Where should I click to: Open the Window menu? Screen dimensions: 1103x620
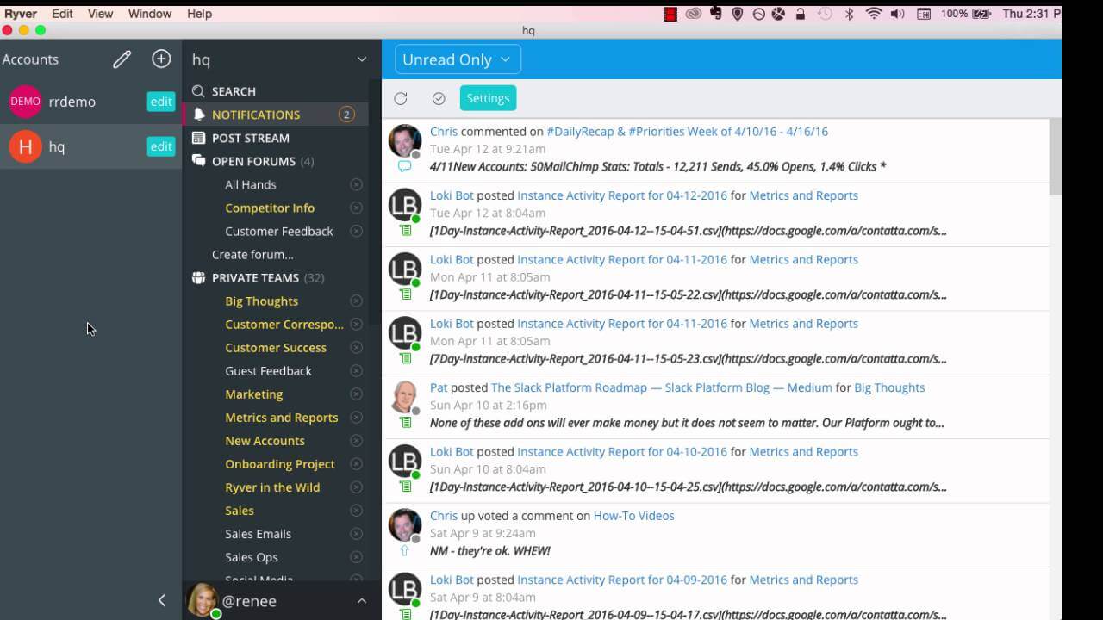(x=150, y=14)
